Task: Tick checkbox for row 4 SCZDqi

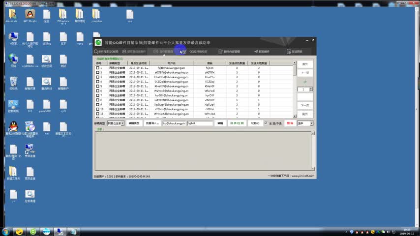Action: point(98,82)
